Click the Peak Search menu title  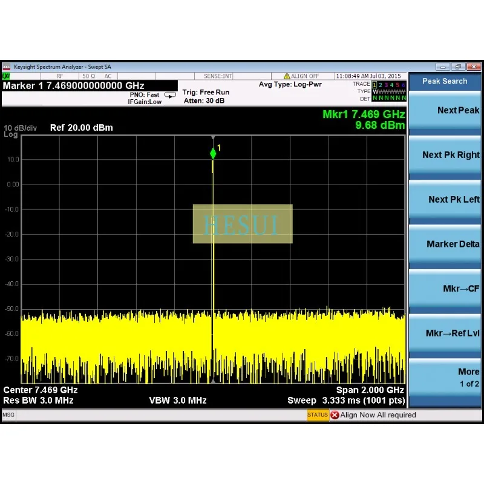[445, 81]
